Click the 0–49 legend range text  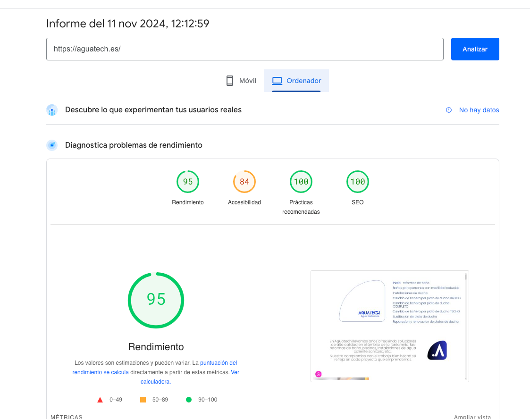point(116,400)
